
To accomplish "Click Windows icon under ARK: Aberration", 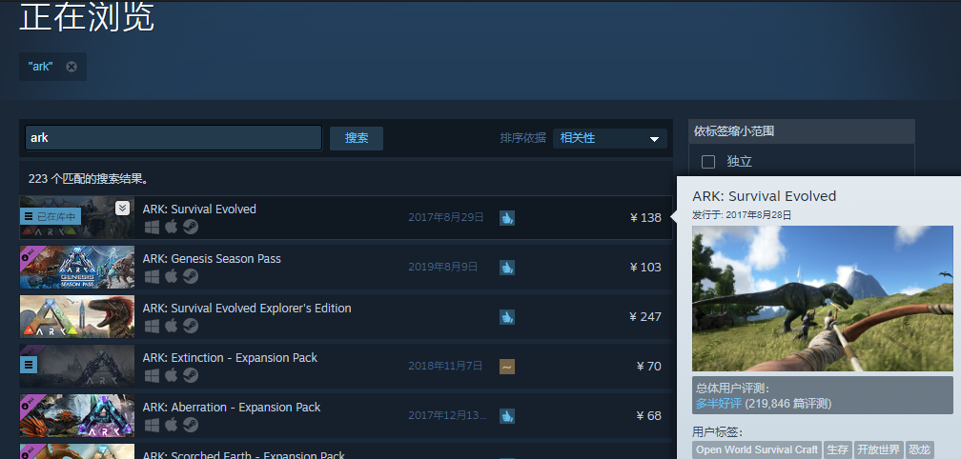I will pos(152,426).
